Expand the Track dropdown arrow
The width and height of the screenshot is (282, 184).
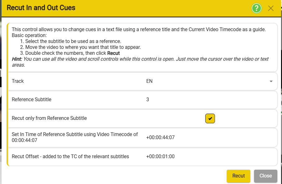click(x=271, y=81)
